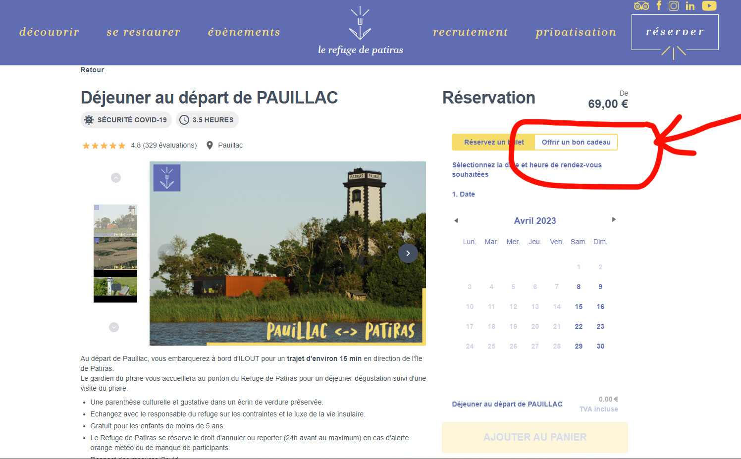The height and width of the screenshot is (459, 741).
Task: Click the TVA incluse note
Action: pyautogui.click(x=599, y=409)
